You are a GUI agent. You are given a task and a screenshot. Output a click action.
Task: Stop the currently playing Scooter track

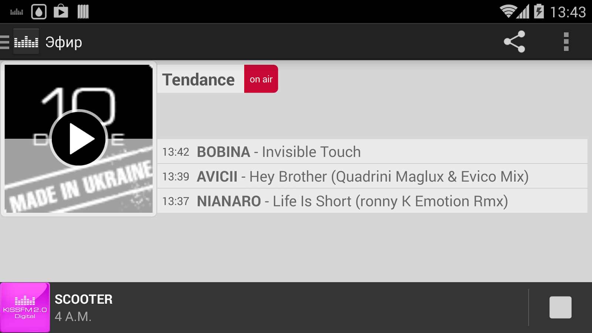point(560,307)
